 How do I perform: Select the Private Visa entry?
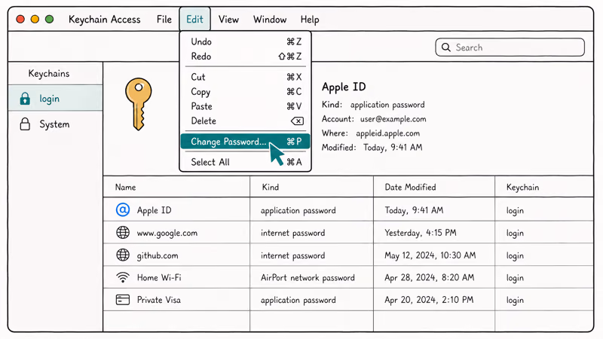(x=158, y=299)
